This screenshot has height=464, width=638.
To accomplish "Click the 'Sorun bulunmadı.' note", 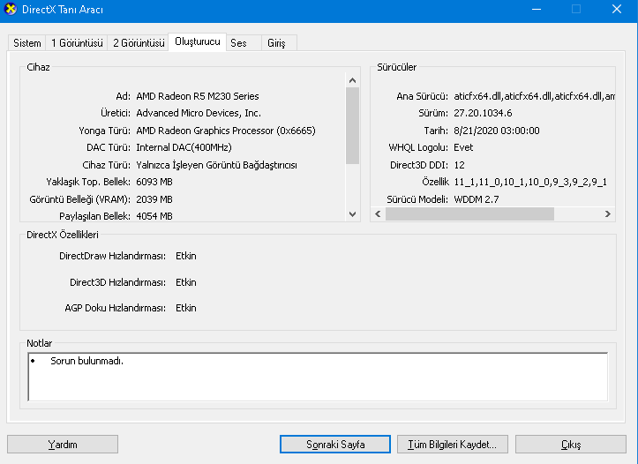I will (86, 361).
